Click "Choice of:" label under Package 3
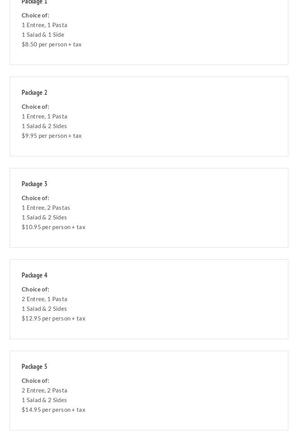This screenshot has width=298, height=442. (35, 198)
